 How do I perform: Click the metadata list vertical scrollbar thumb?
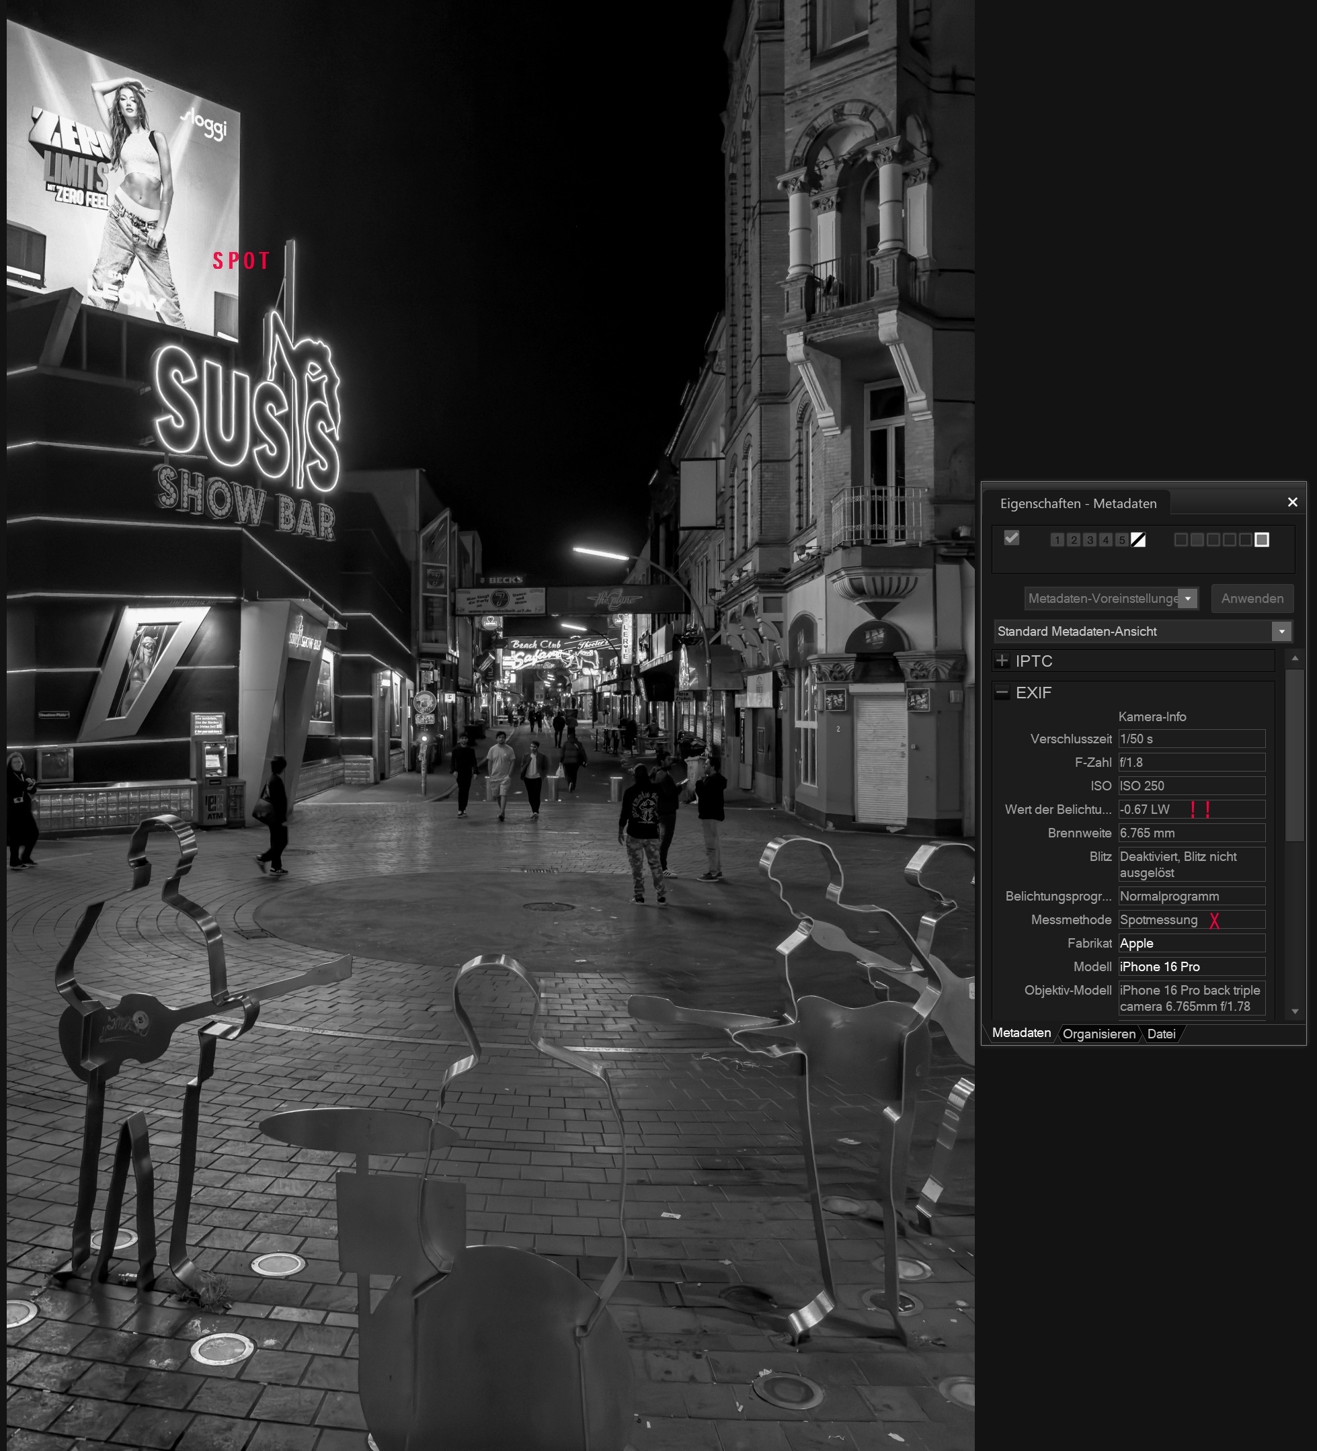1295,755
